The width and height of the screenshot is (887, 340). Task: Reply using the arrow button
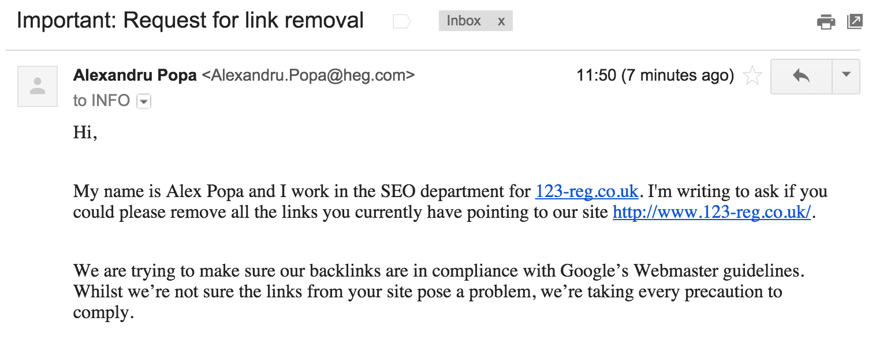[802, 76]
